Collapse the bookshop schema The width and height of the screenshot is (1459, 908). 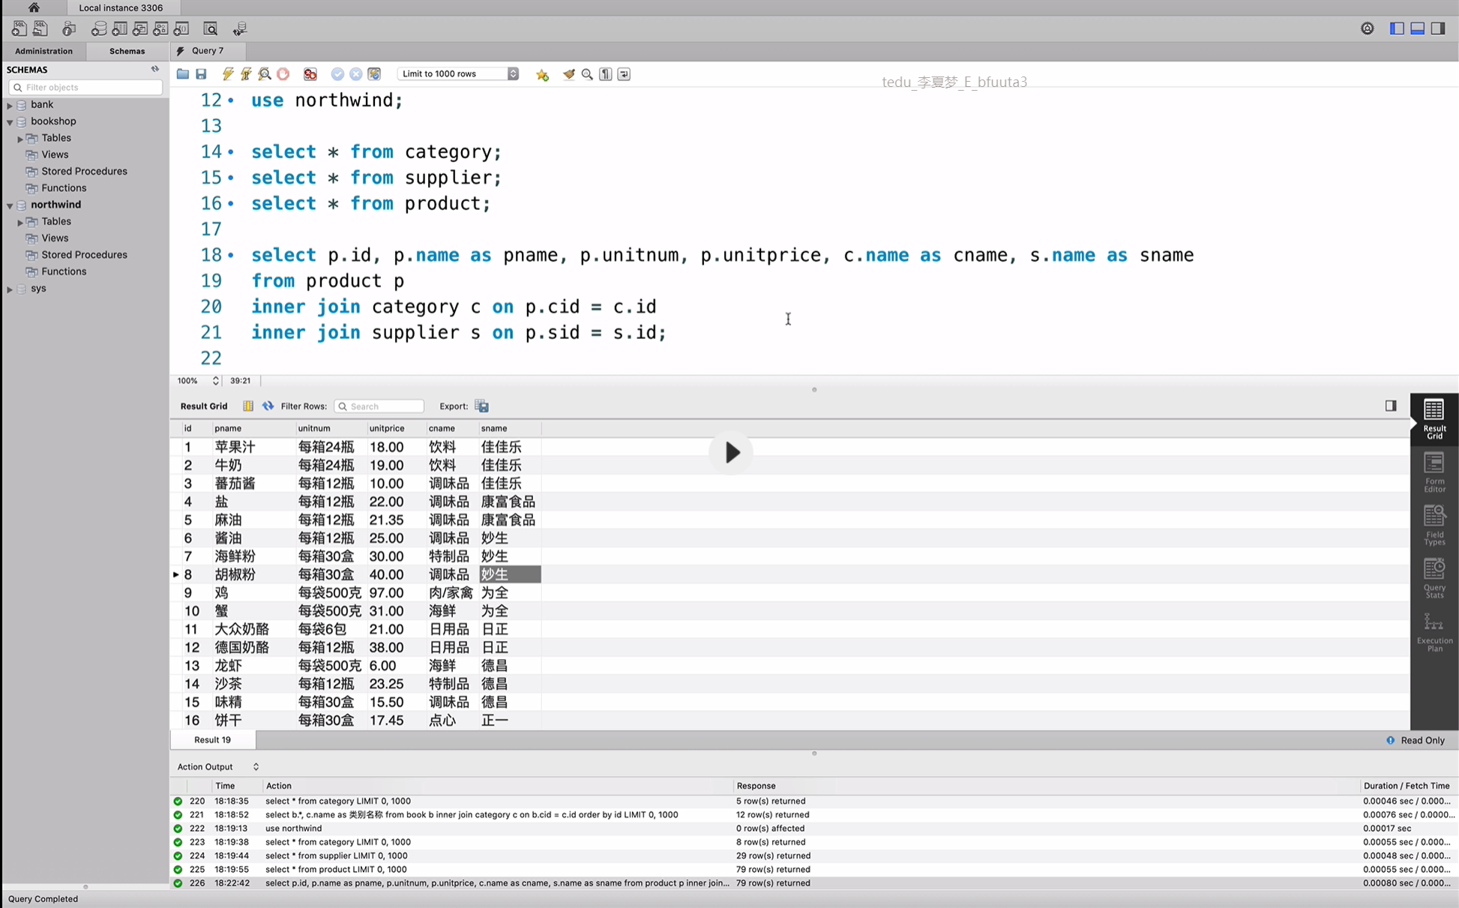(x=10, y=121)
